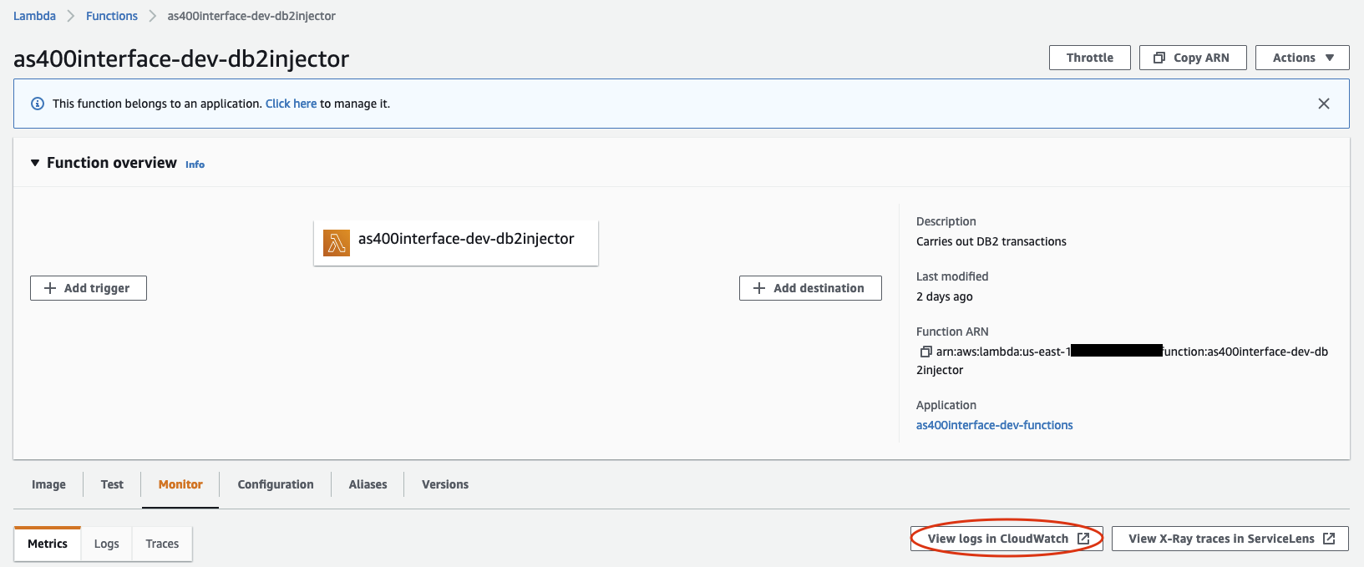The image size is (1364, 567).
Task: Follow the Click here link in banner
Action: (x=291, y=104)
